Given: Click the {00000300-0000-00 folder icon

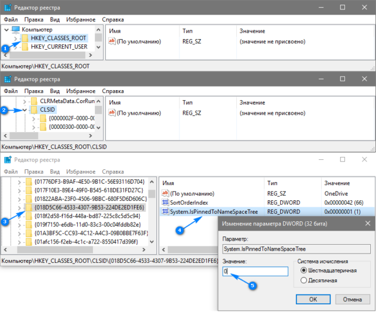Looking at the screenshot, I should click(x=43, y=126).
